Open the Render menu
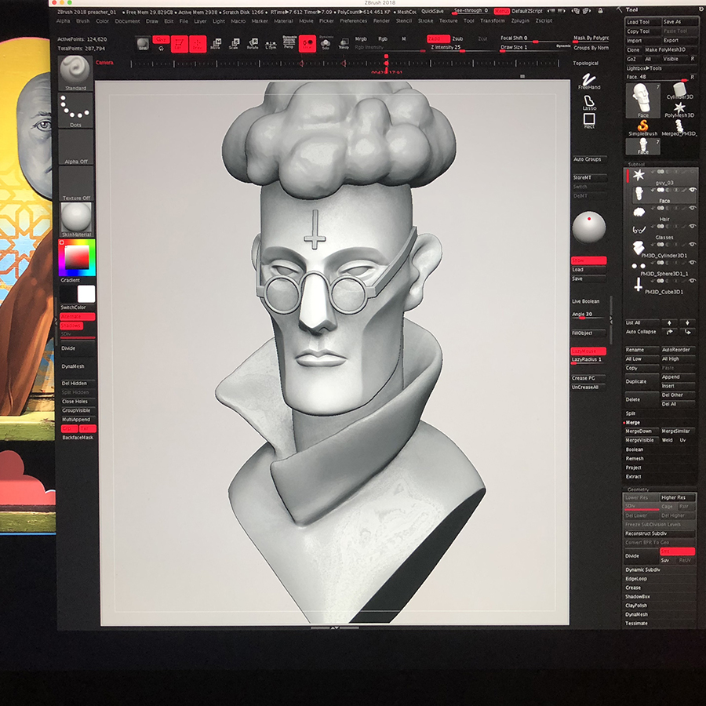This screenshot has width=706, height=706. coord(381,20)
